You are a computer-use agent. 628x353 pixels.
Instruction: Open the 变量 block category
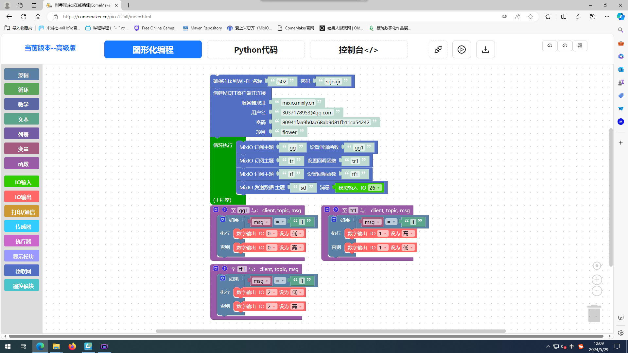point(22,149)
